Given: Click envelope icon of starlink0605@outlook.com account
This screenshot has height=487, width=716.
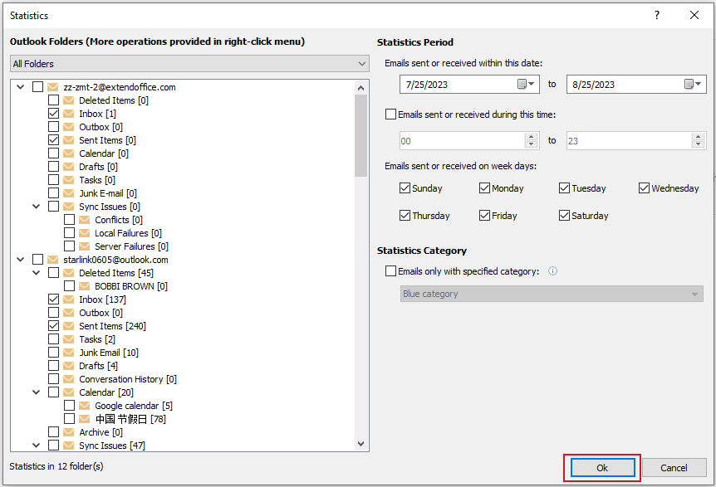Looking at the screenshot, I should 52,260.
